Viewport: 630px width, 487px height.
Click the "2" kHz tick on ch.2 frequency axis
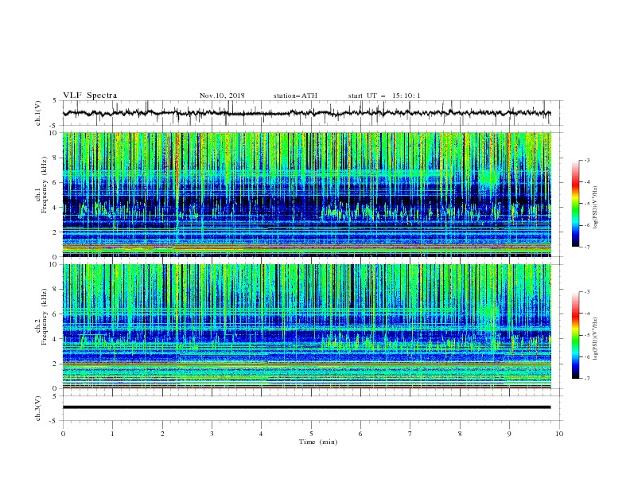pyautogui.click(x=56, y=364)
